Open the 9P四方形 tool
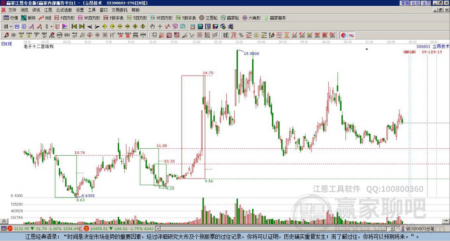Image resolution: width=450 pixels, height=241 pixels. pyautogui.click(x=89, y=18)
